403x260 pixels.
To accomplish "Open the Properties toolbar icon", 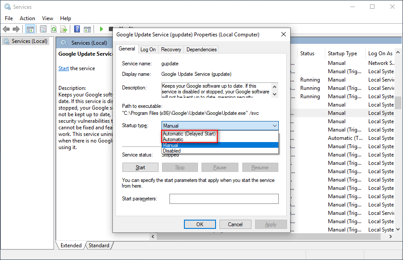I will (43, 29).
